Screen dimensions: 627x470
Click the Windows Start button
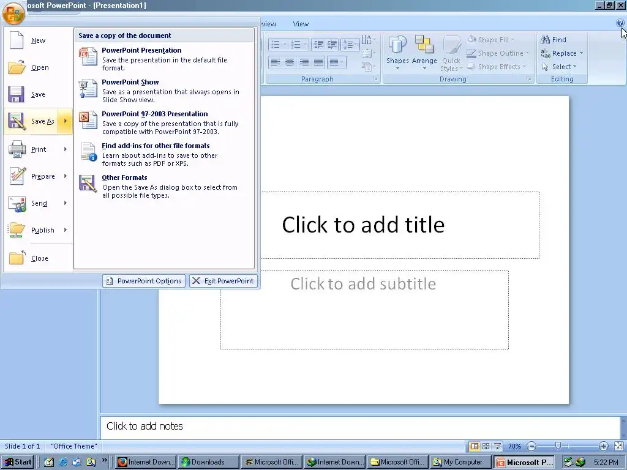pos(17,462)
